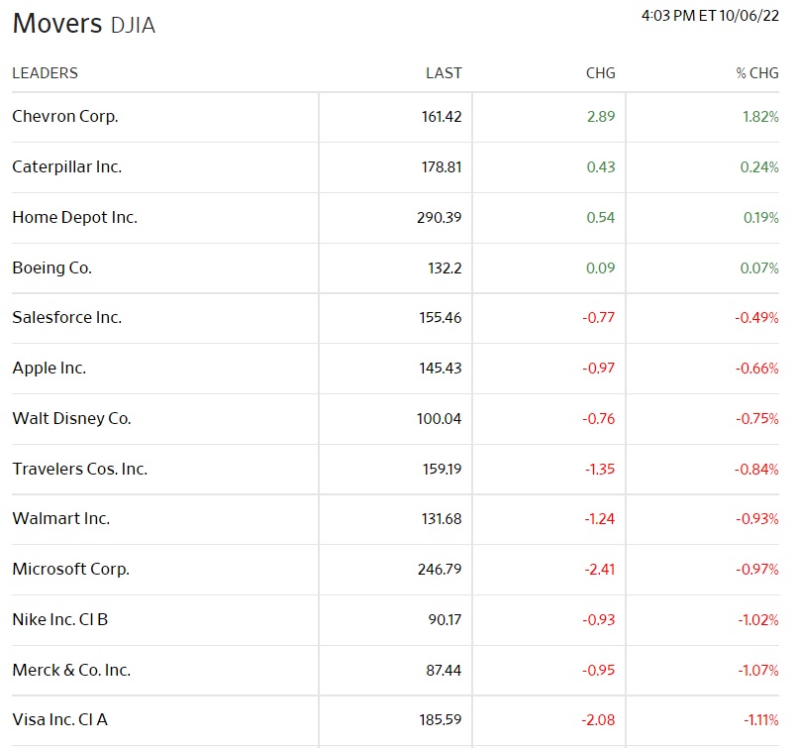The width and height of the screenshot is (797, 748).
Task: Click Walmart percent change -0.93%
Action: coord(757,519)
